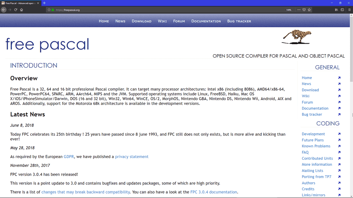Open the Library icon in toolbar
This screenshot has height=198, width=353.
click(336, 10)
